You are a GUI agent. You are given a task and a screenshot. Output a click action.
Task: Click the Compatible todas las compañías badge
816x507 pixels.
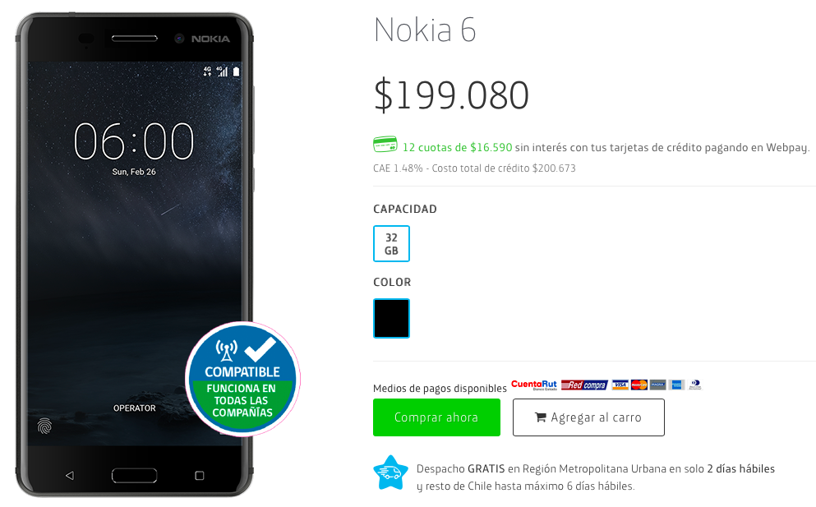(x=242, y=379)
